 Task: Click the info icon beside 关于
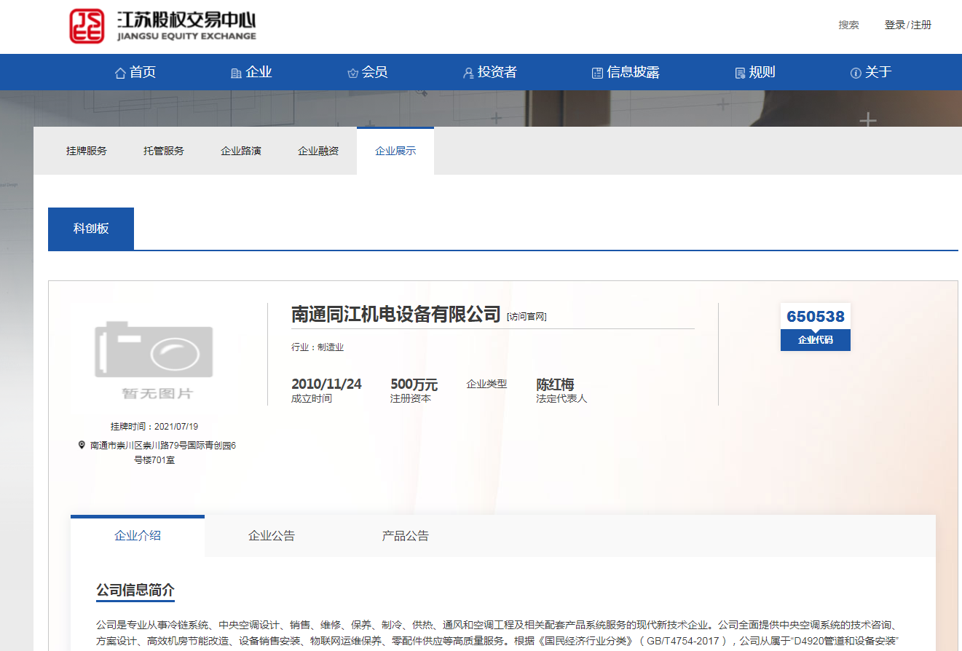[x=856, y=73]
